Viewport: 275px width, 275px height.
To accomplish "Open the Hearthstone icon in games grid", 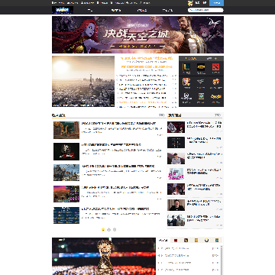I will [201, 96].
